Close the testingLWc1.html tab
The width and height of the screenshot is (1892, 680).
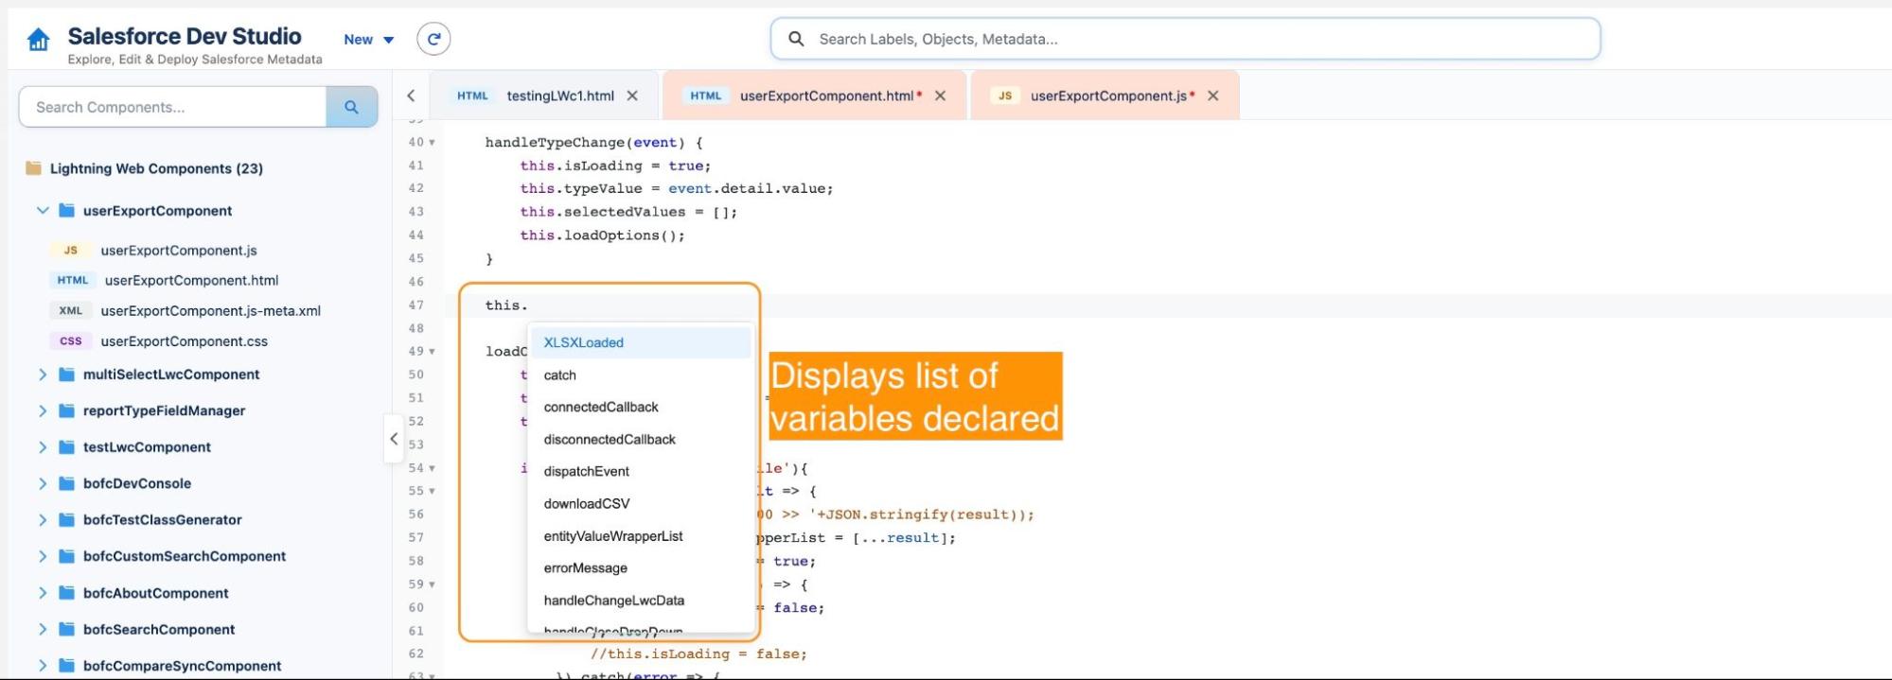pos(632,96)
